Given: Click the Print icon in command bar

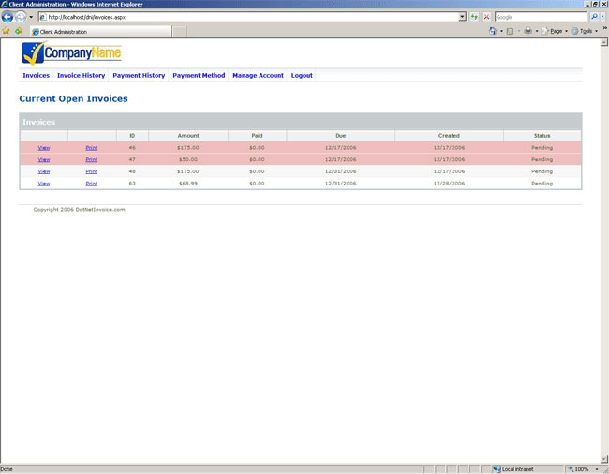Looking at the screenshot, I should coord(527,31).
